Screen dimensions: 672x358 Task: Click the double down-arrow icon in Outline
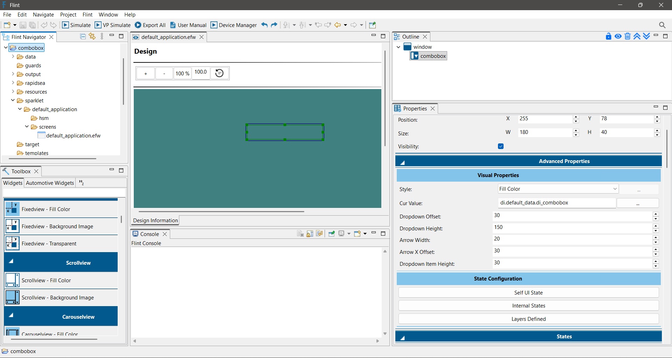pos(646,36)
